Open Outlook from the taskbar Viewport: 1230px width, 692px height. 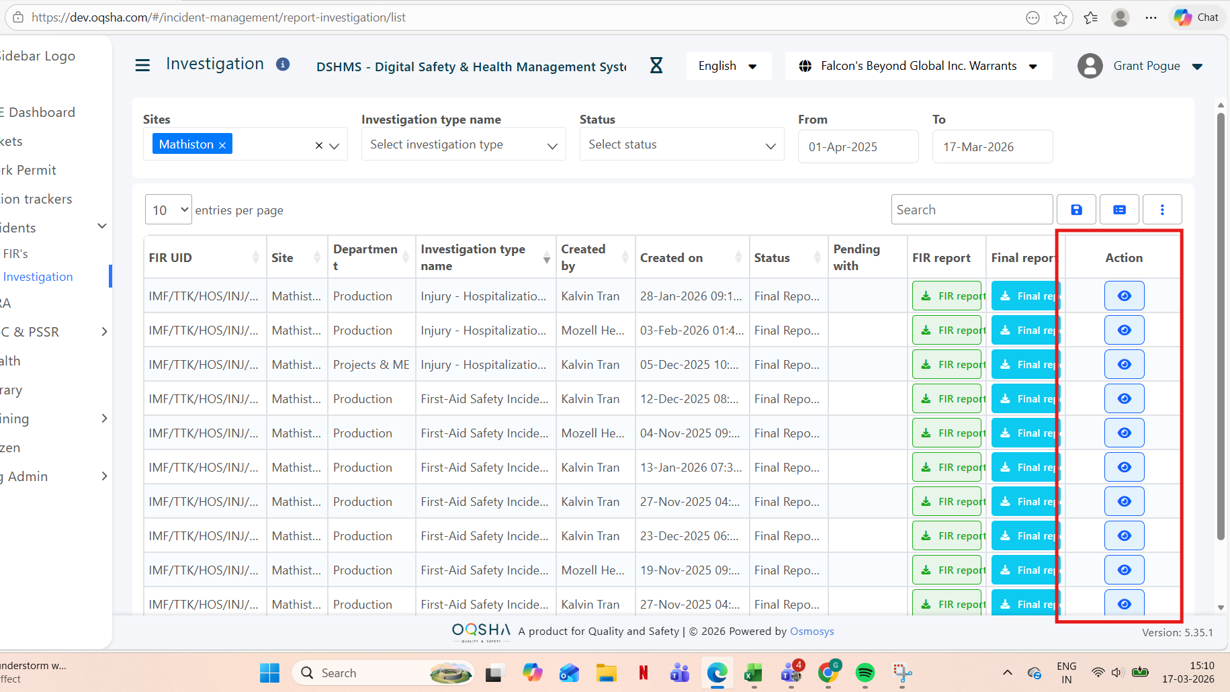click(569, 673)
